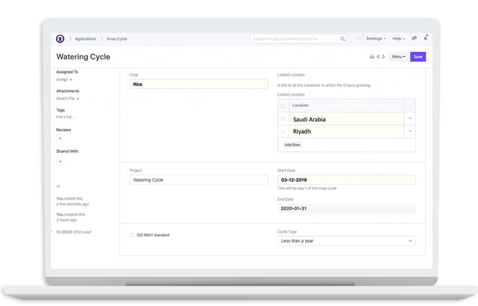Click the Add Row button
Screen dimensions: 478x306
(x=292, y=145)
